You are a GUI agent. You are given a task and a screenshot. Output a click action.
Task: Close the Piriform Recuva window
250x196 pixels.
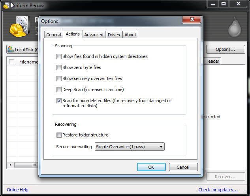click(x=239, y=4)
